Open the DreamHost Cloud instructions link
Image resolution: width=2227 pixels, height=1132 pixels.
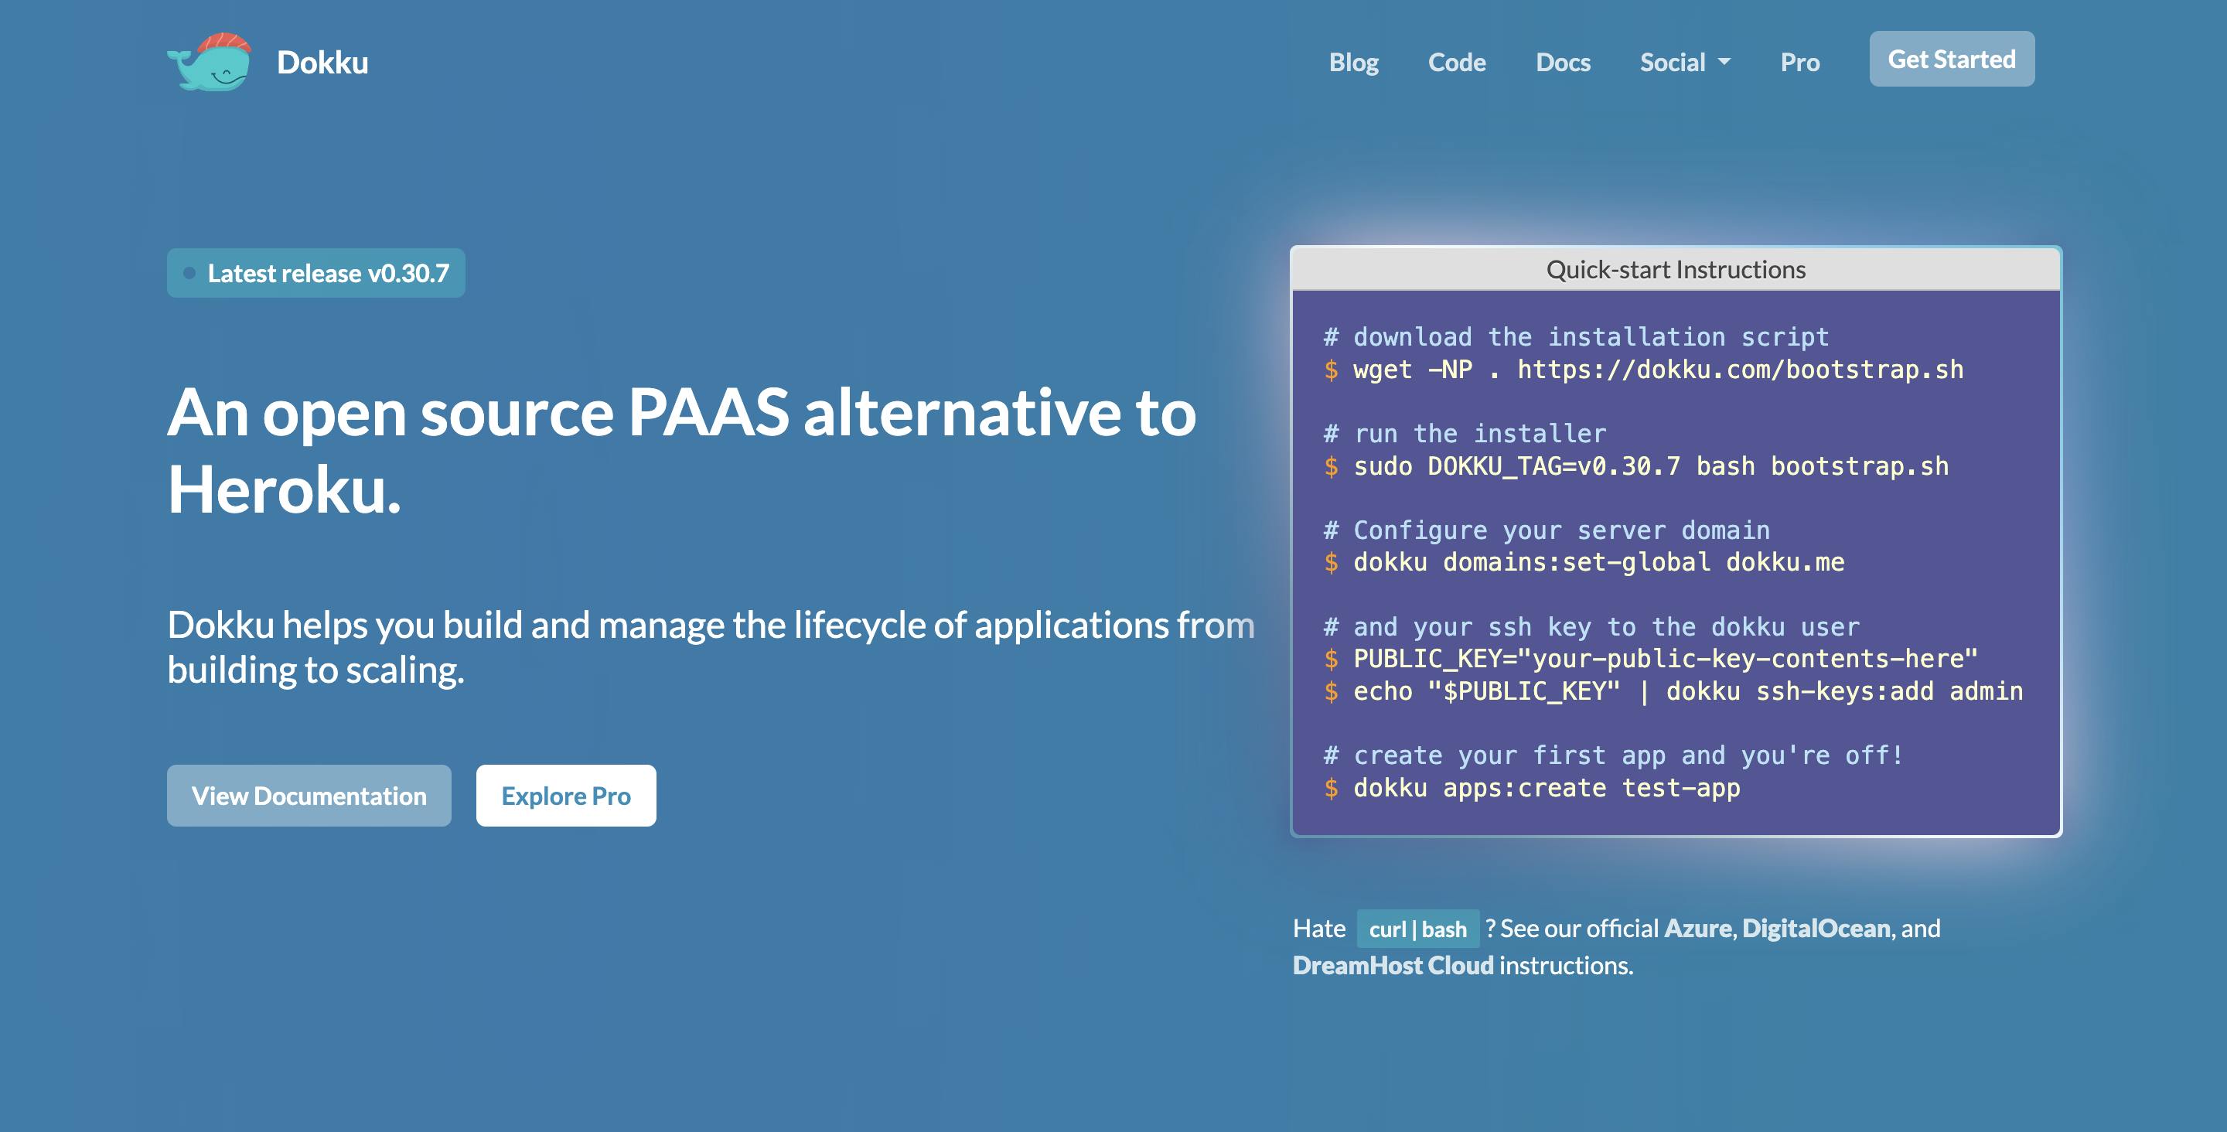[x=1392, y=966]
